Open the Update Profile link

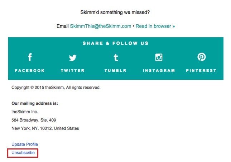click(25, 144)
